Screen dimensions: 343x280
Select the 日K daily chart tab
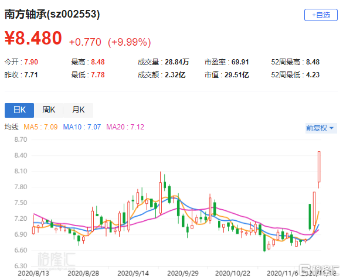click(19, 110)
